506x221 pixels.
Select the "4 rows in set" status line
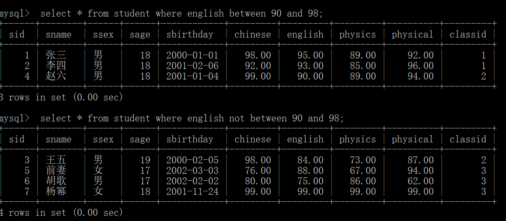61,212
